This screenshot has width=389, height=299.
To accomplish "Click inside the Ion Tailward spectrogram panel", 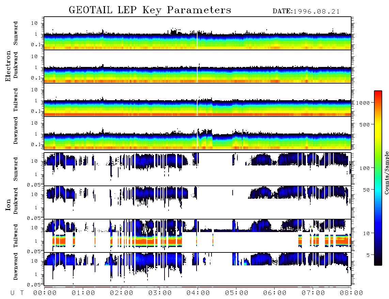I will click(198, 236).
